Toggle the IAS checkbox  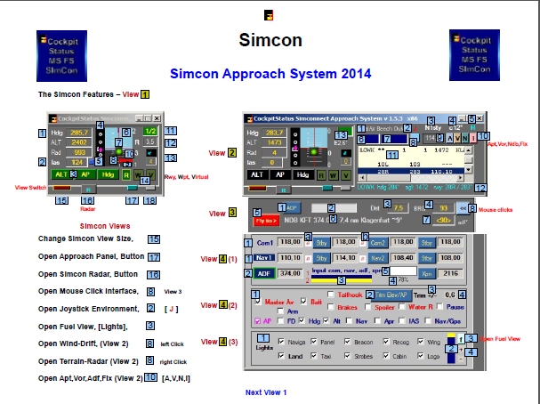[402, 321]
